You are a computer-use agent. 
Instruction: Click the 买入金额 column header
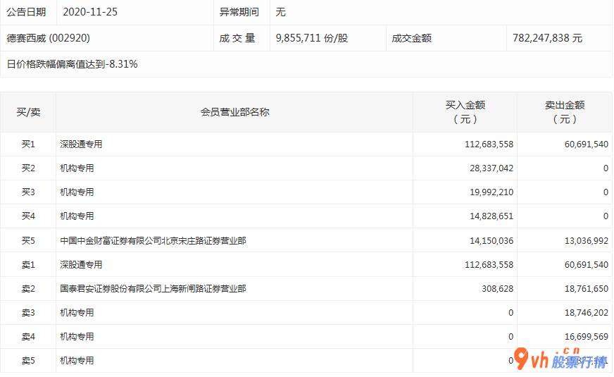coord(465,111)
